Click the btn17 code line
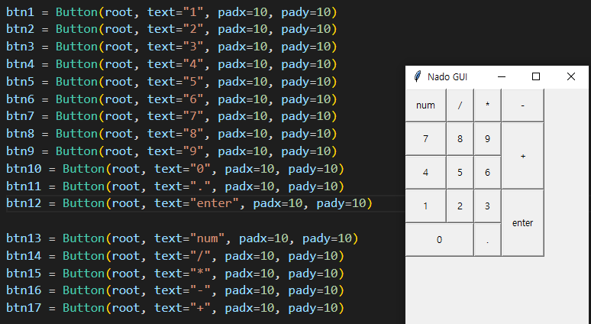 point(175,308)
